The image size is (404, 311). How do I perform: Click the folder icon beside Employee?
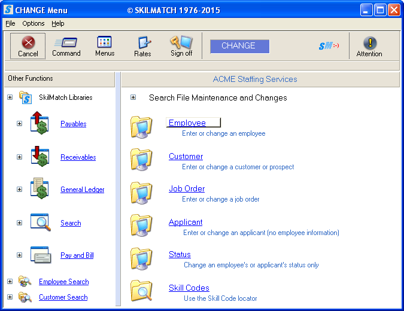coord(141,127)
